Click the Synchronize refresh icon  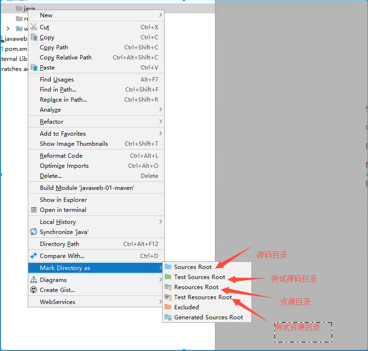[x=34, y=232]
